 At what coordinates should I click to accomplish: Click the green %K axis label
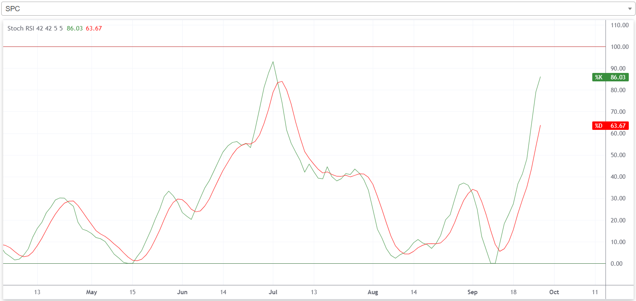[610, 77]
